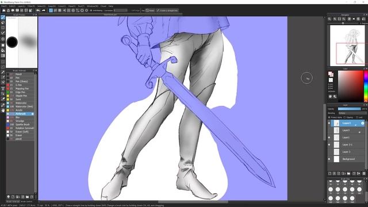Click the Undo arrow in top toolbar
This screenshot has height=207, width=368.
pyautogui.click(x=38, y=10)
